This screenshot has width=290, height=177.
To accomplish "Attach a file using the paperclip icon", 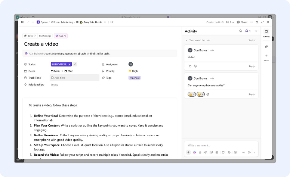I will [200, 152].
